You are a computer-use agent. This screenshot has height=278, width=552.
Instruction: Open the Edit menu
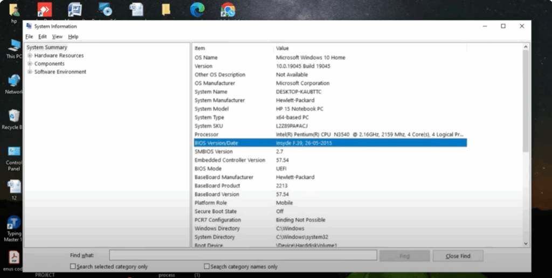coord(42,37)
